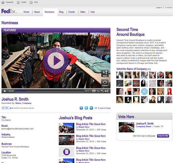This screenshot has width=173, height=163.
Task: Play the featured video with the large play button
Action: tap(56, 60)
